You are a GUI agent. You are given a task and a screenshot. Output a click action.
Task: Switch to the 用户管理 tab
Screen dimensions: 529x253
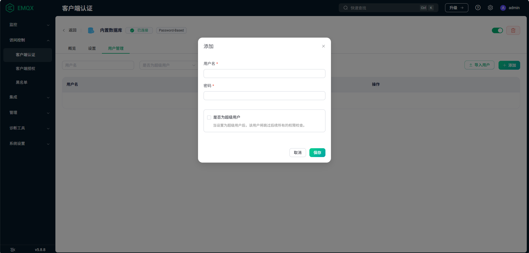click(x=116, y=48)
